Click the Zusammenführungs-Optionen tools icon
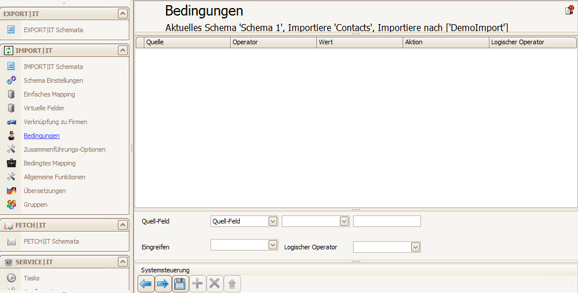 tap(11, 149)
